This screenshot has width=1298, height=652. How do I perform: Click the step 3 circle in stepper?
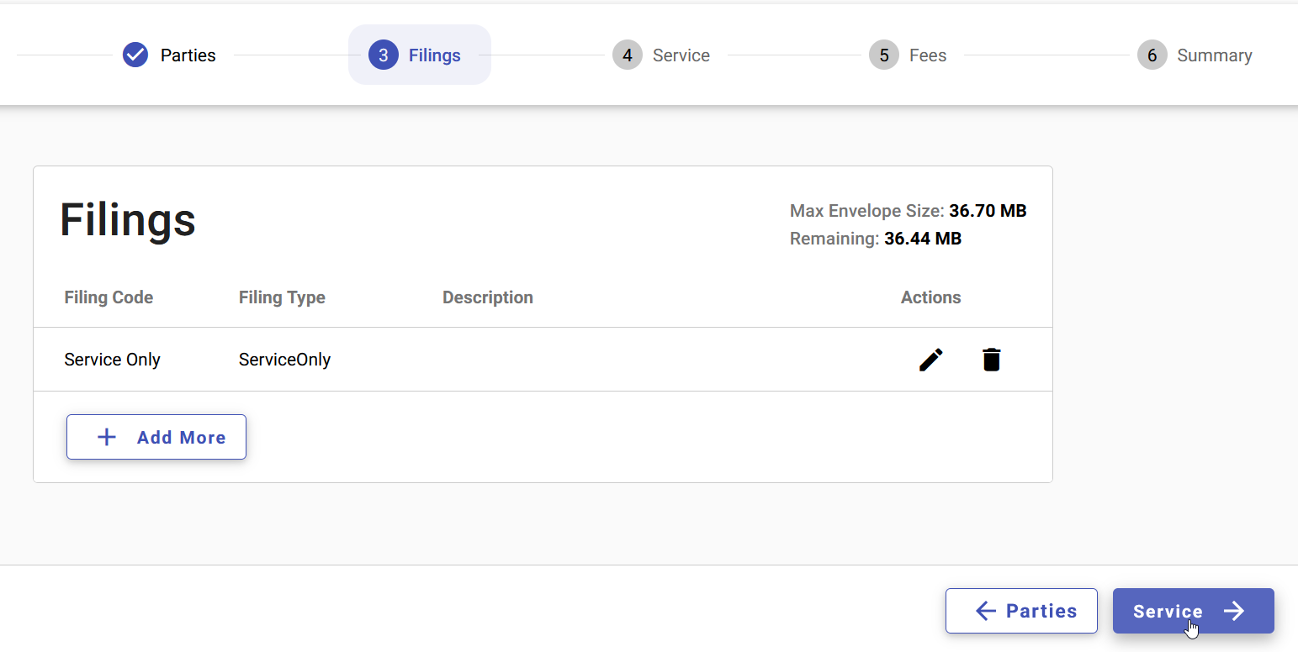point(384,55)
